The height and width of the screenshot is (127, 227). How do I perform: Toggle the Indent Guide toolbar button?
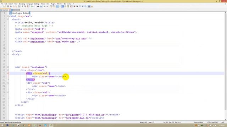point(63,6)
